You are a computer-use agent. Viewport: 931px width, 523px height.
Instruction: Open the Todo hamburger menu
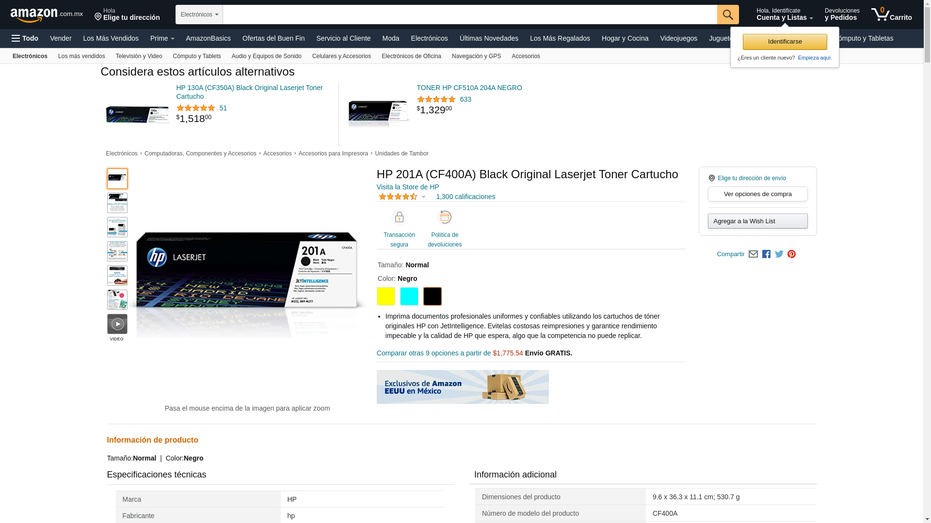(x=25, y=38)
